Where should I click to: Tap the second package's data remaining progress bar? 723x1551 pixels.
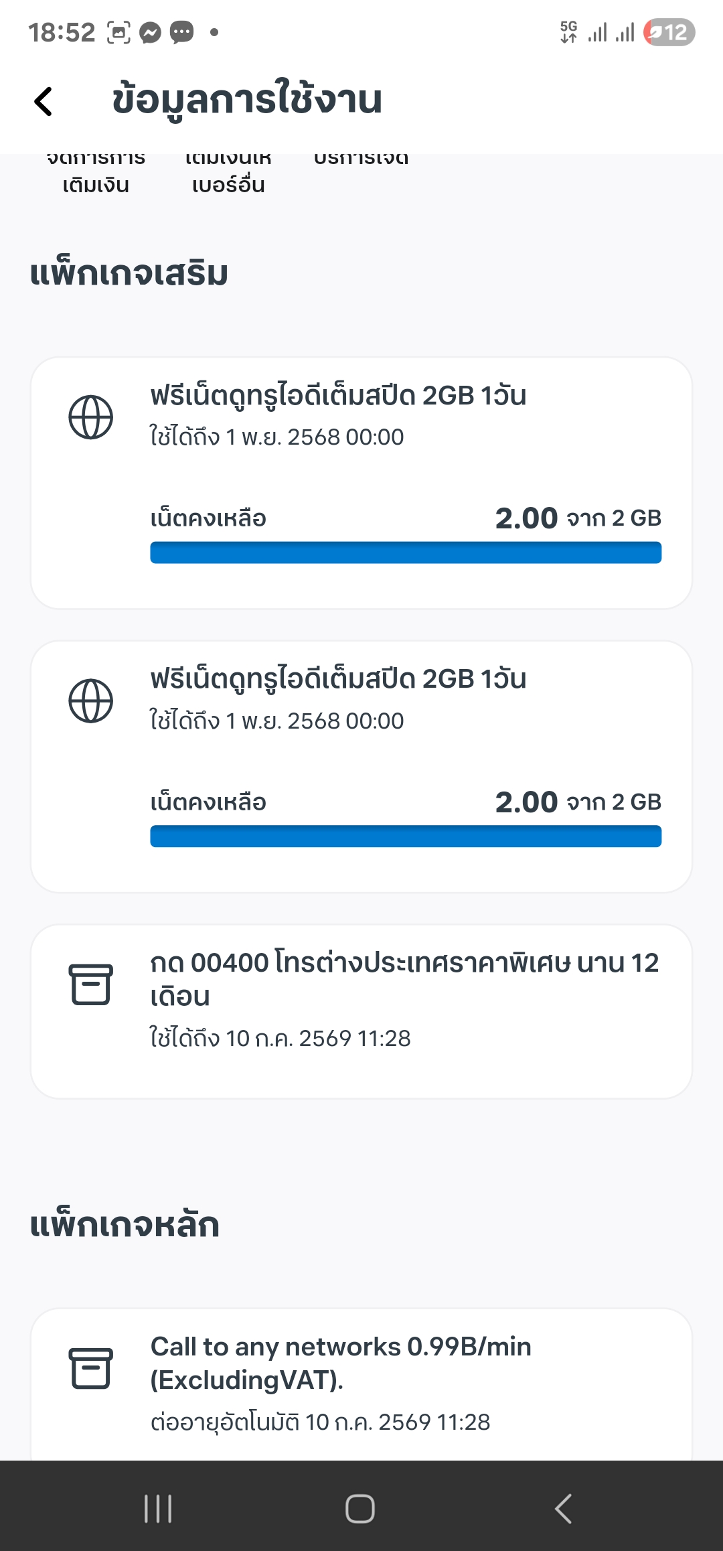point(406,836)
